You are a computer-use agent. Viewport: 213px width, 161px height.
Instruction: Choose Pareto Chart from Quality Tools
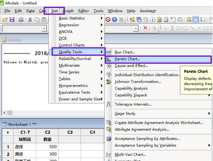[158, 59]
